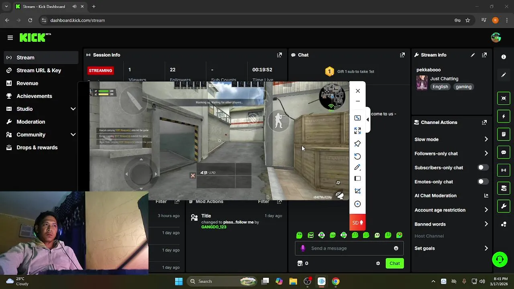The height and width of the screenshot is (289, 514).
Task: Click the wrench widget icon in right sidebar
Action: point(504,206)
